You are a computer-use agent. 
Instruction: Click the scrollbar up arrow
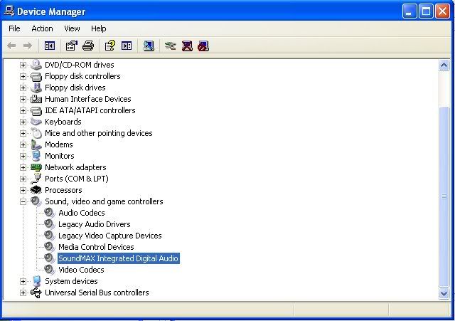click(x=444, y=65)
